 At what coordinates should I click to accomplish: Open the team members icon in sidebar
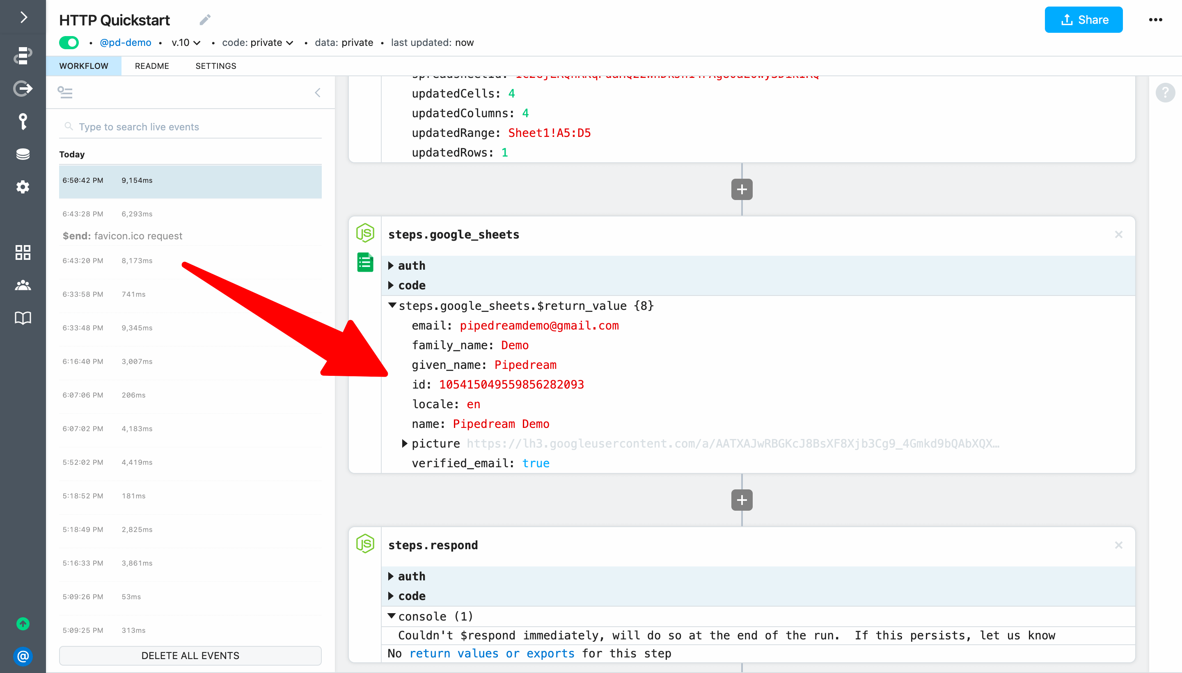pyautogui.click(x=23, y=285)
